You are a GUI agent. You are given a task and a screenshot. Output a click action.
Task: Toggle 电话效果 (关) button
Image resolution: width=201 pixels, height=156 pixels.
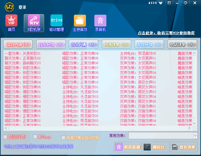click(182, 44)
